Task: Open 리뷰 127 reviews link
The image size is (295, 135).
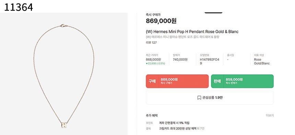Action: [151, 43]
